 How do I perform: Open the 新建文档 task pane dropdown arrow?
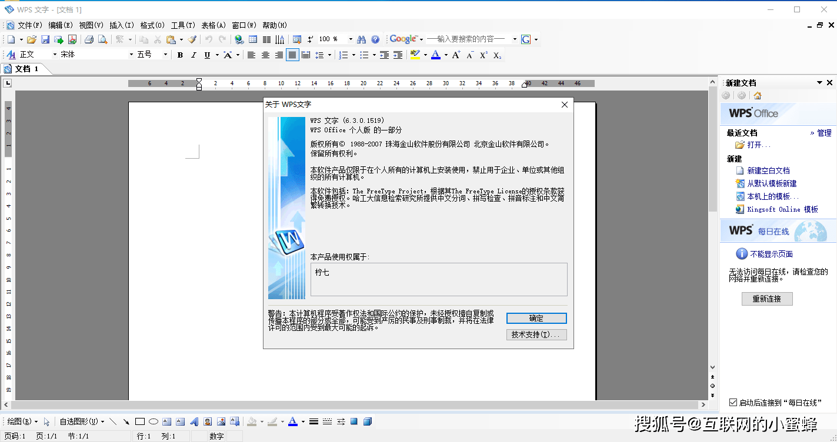click(x=819, y=83)
